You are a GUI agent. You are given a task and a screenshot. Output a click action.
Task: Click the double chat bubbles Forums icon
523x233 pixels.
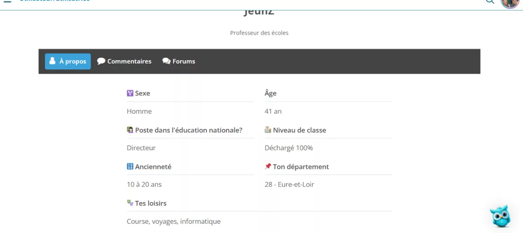point(166,61)
